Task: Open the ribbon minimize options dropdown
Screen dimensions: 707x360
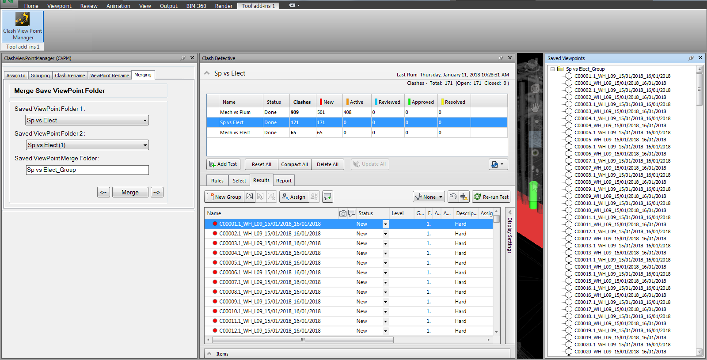Action: click(294, 5)
